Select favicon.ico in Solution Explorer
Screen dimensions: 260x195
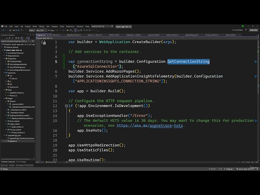[x=14, y=87]
